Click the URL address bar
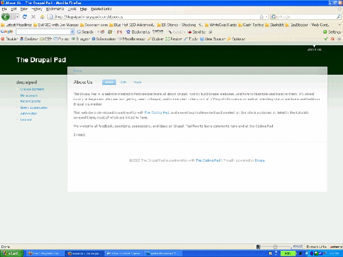Viewport: 343px width, 257px height. [156, 17]
